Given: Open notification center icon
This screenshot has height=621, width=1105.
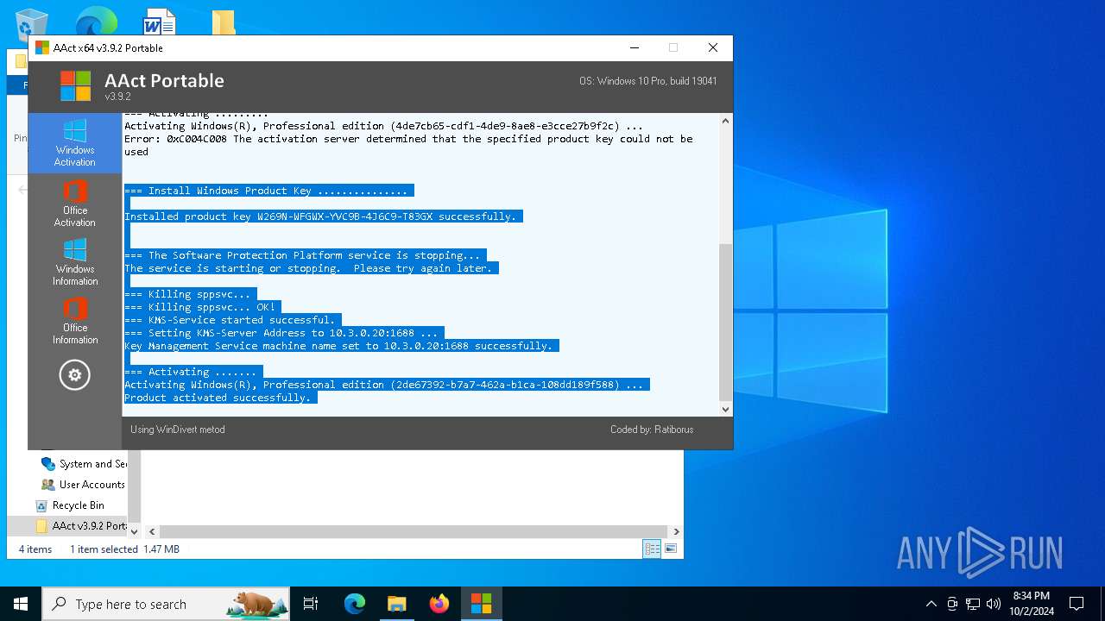Looking at the screenshot, I should tap(1077, 604).
